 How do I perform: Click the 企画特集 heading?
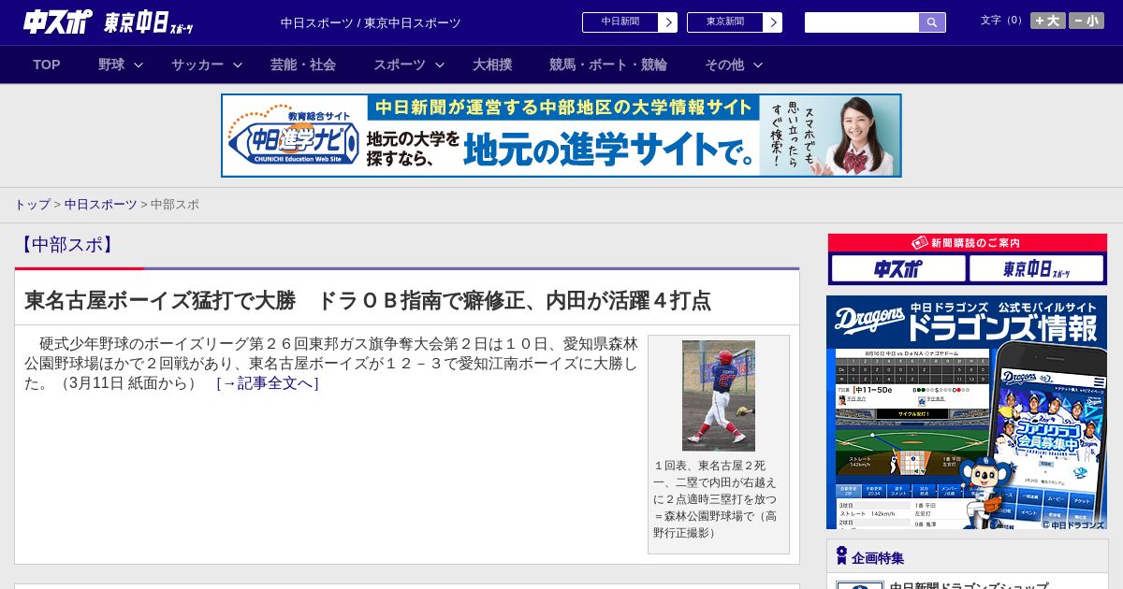878,558
